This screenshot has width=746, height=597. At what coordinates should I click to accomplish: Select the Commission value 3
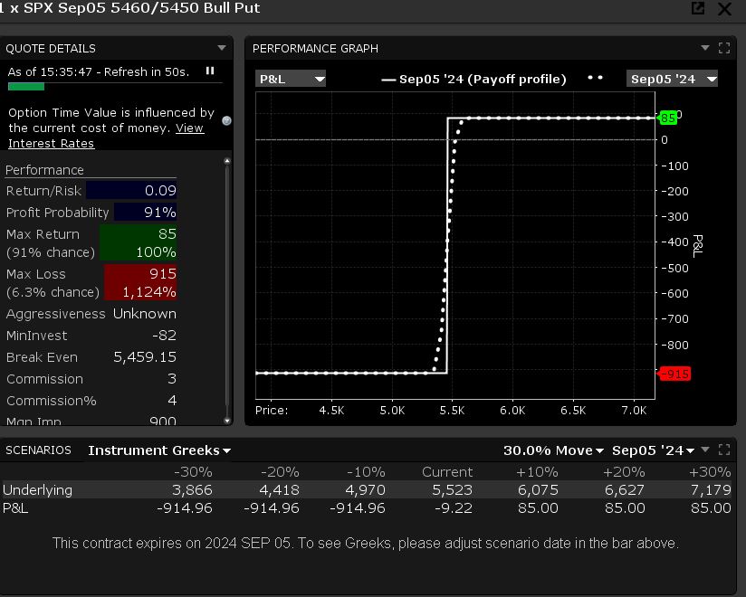tap(172, 379)
